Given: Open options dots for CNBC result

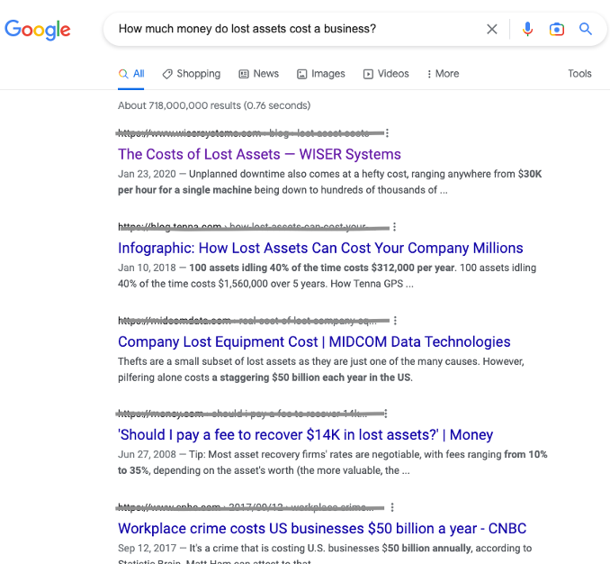Looking at the screenshot, I should point(392,508).
